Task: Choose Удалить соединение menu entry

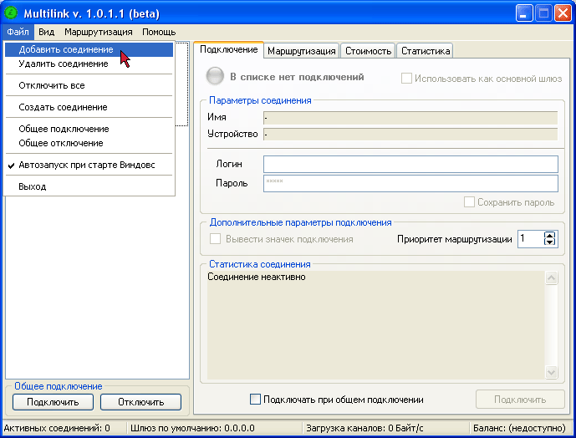Action: click(89, 64)
